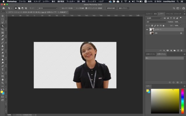Delete layer using trash icon

coord(182,50)
